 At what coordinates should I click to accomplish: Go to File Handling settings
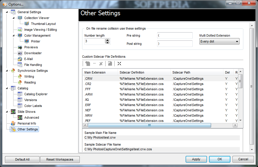click(x=33, y=65)
